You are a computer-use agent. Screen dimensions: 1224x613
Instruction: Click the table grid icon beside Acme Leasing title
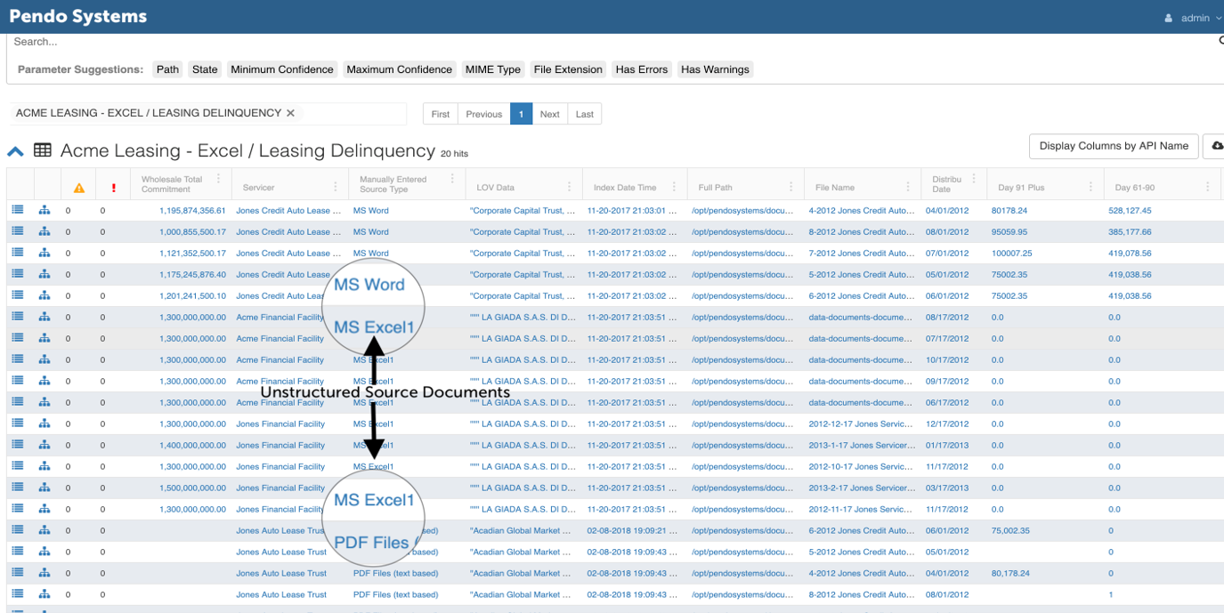click(43, 150)
